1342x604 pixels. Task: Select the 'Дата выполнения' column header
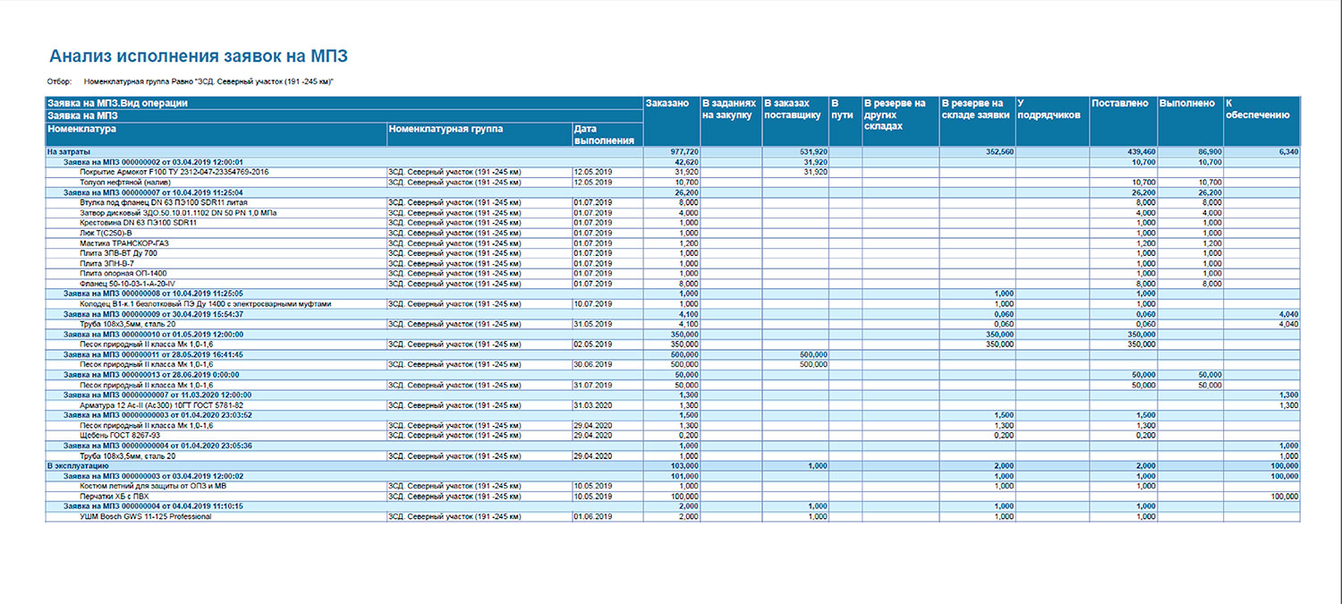click(x=605, y=134)
